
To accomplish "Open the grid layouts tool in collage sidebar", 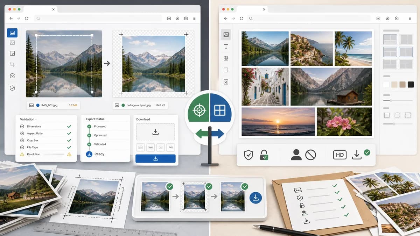I will (226, 58).
